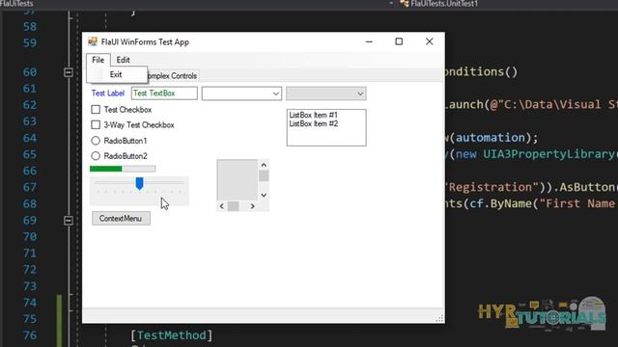This screenshot has width=618, height=347.
Task: Select ListBox Item #1
Action: (313, 115)
